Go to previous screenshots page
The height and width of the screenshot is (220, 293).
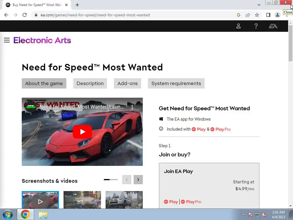click(x=127, y=180)
